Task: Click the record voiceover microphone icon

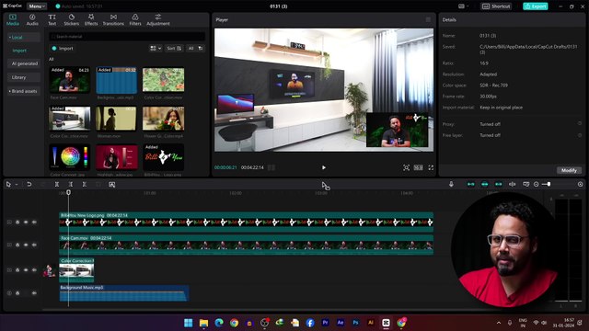Action: tap(451, 184)
